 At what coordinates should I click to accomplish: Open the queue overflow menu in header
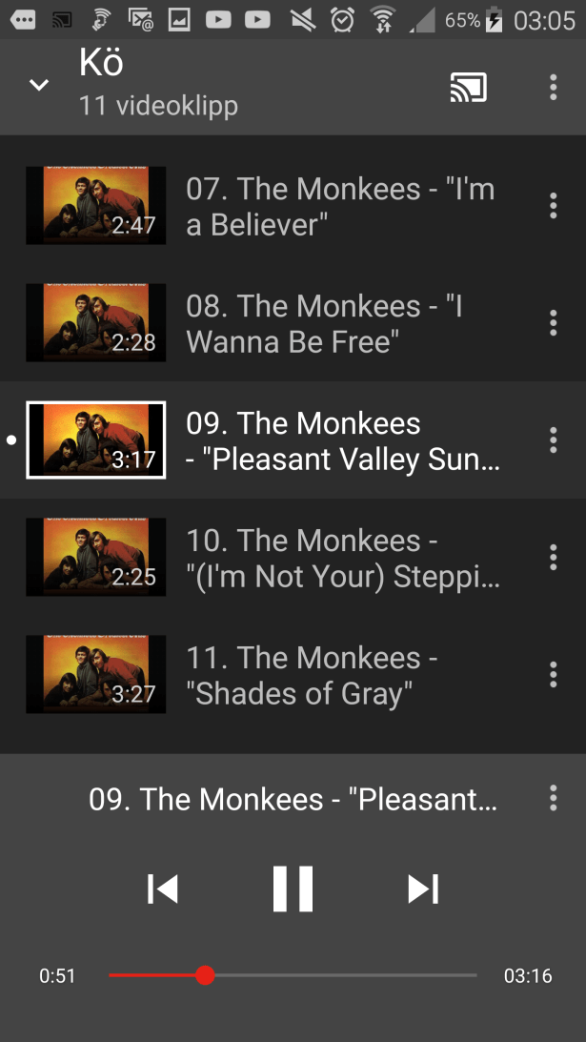point(553,87)
